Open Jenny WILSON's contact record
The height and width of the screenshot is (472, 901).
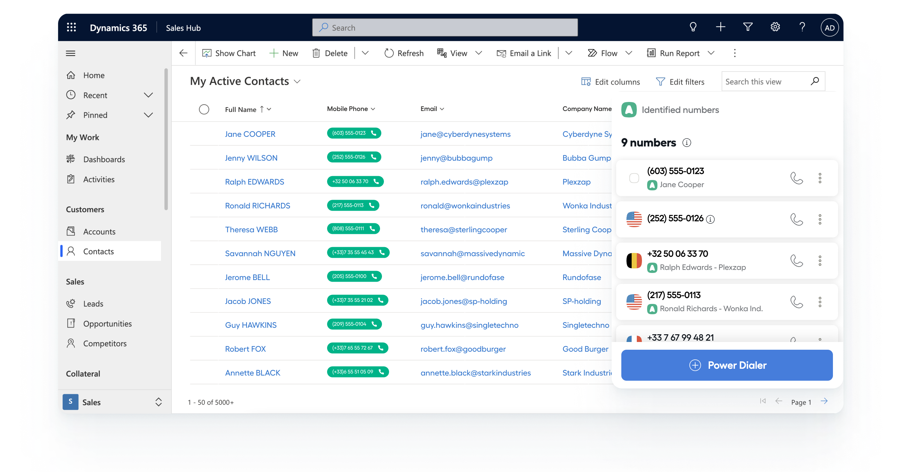pyautogui.click(x=251, y=158)
